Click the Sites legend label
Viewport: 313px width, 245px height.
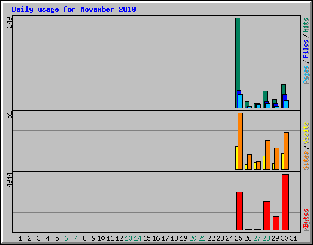[306, 160]
